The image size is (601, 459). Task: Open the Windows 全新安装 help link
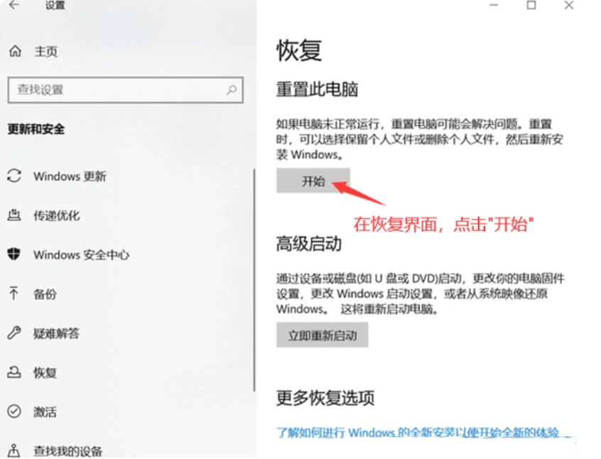coord(423,433)
